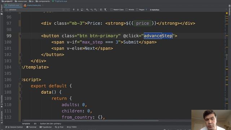Viewport: 231px width, 130px height.
Task: Open the Database tool window
Action: (x=230, y=10)
